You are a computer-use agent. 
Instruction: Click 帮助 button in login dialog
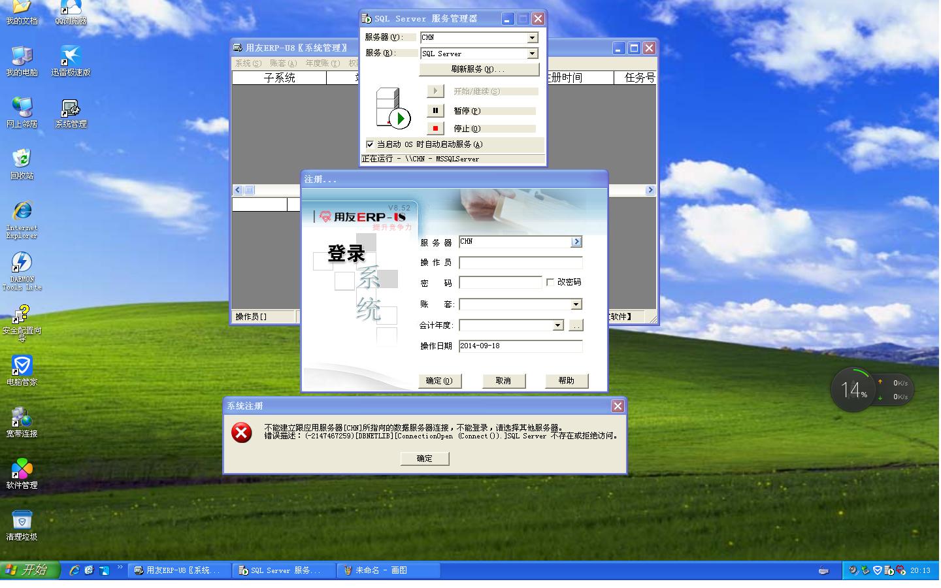[x=567, y=381]
